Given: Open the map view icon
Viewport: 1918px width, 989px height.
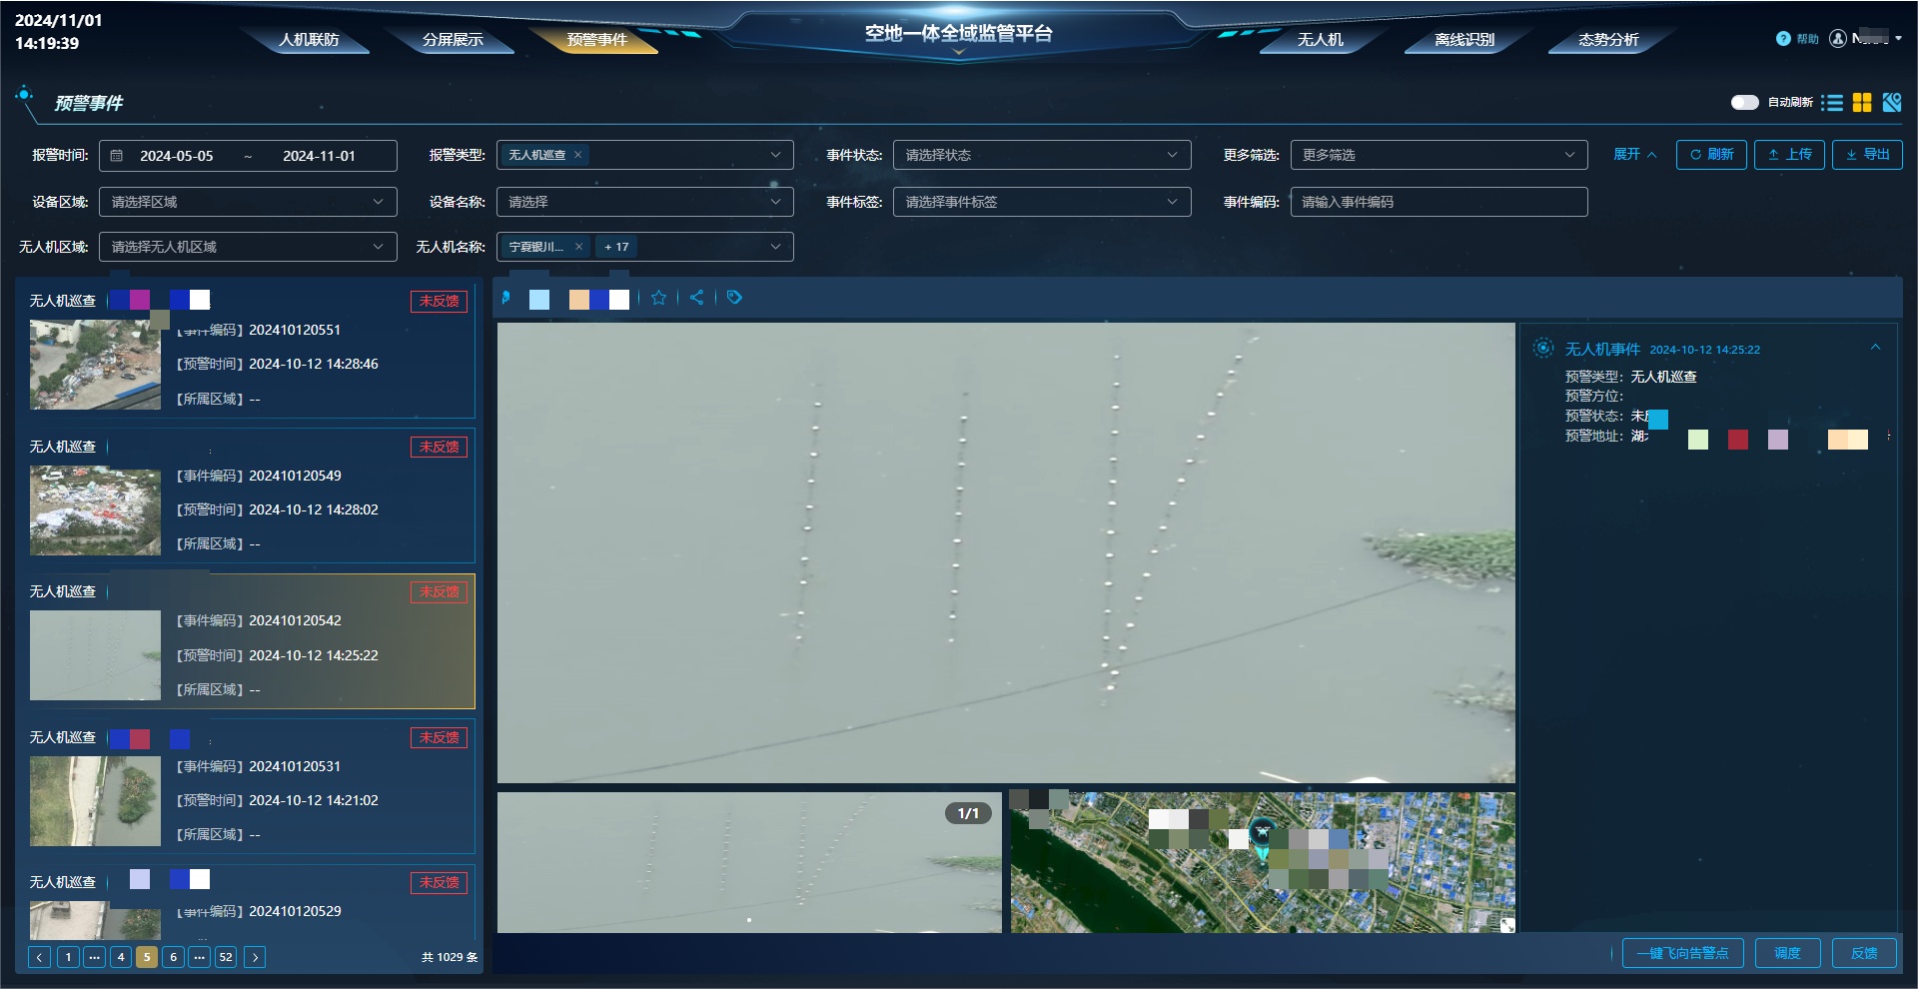Looking at the screenshot, I should (x=1892, y=103).
